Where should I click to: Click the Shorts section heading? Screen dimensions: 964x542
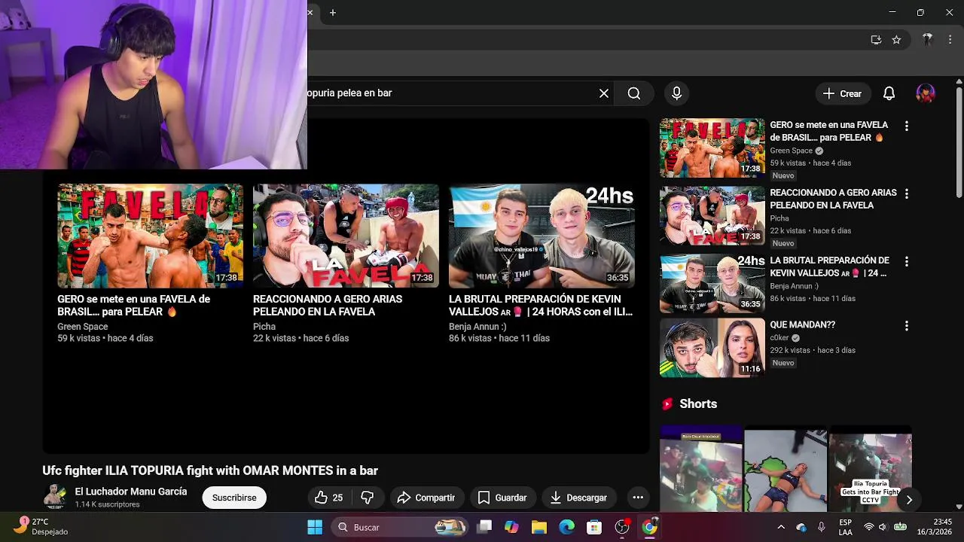[x=698, y=404]
